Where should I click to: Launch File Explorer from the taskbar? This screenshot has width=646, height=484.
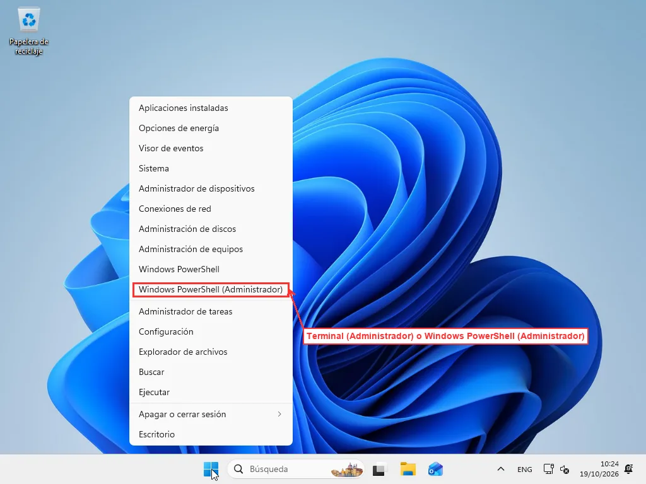(408, 469)
